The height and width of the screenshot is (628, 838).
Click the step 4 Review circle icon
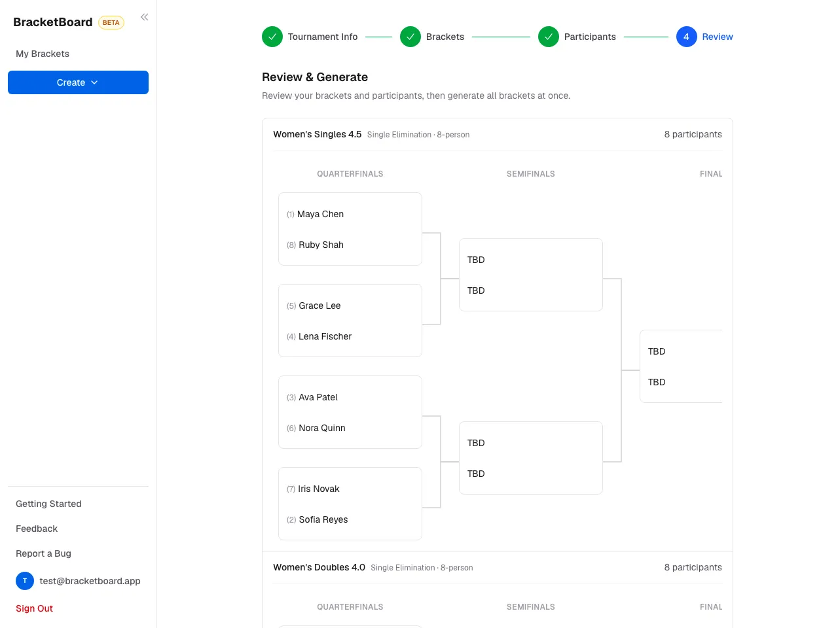coord(687,37)
